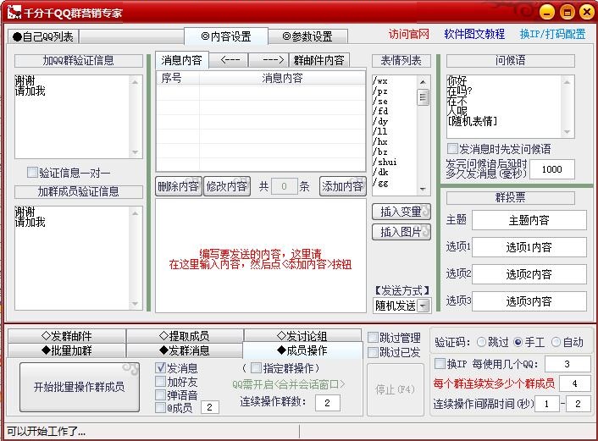Click the down arrow of 问候语 scrollbar
The image size is (598, 441).
(567, 132)
